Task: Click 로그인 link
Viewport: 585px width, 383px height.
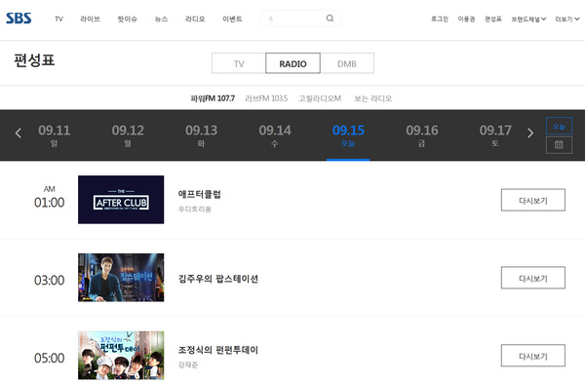Action: 440,19
